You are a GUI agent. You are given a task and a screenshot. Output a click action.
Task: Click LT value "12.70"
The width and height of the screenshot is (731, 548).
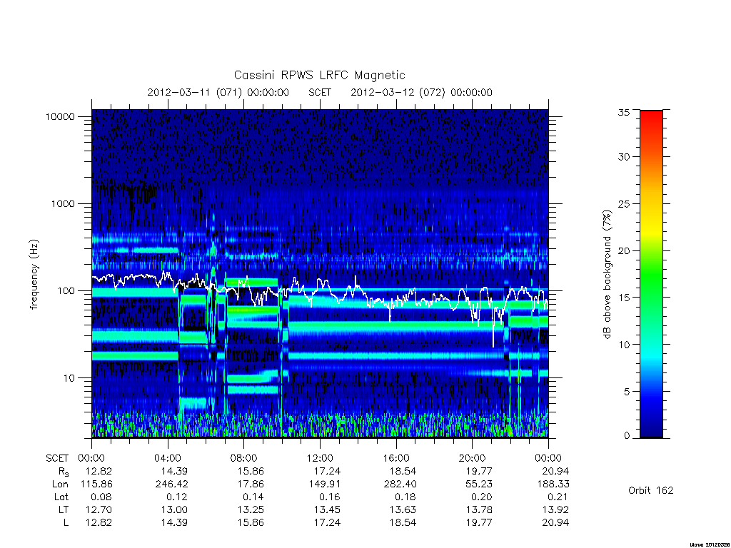pos(99,509)
